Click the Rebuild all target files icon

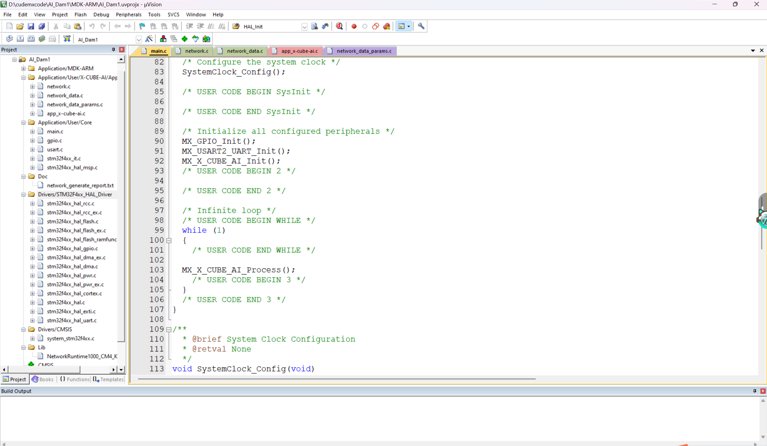pyautogui.click(x=31, y=39)
